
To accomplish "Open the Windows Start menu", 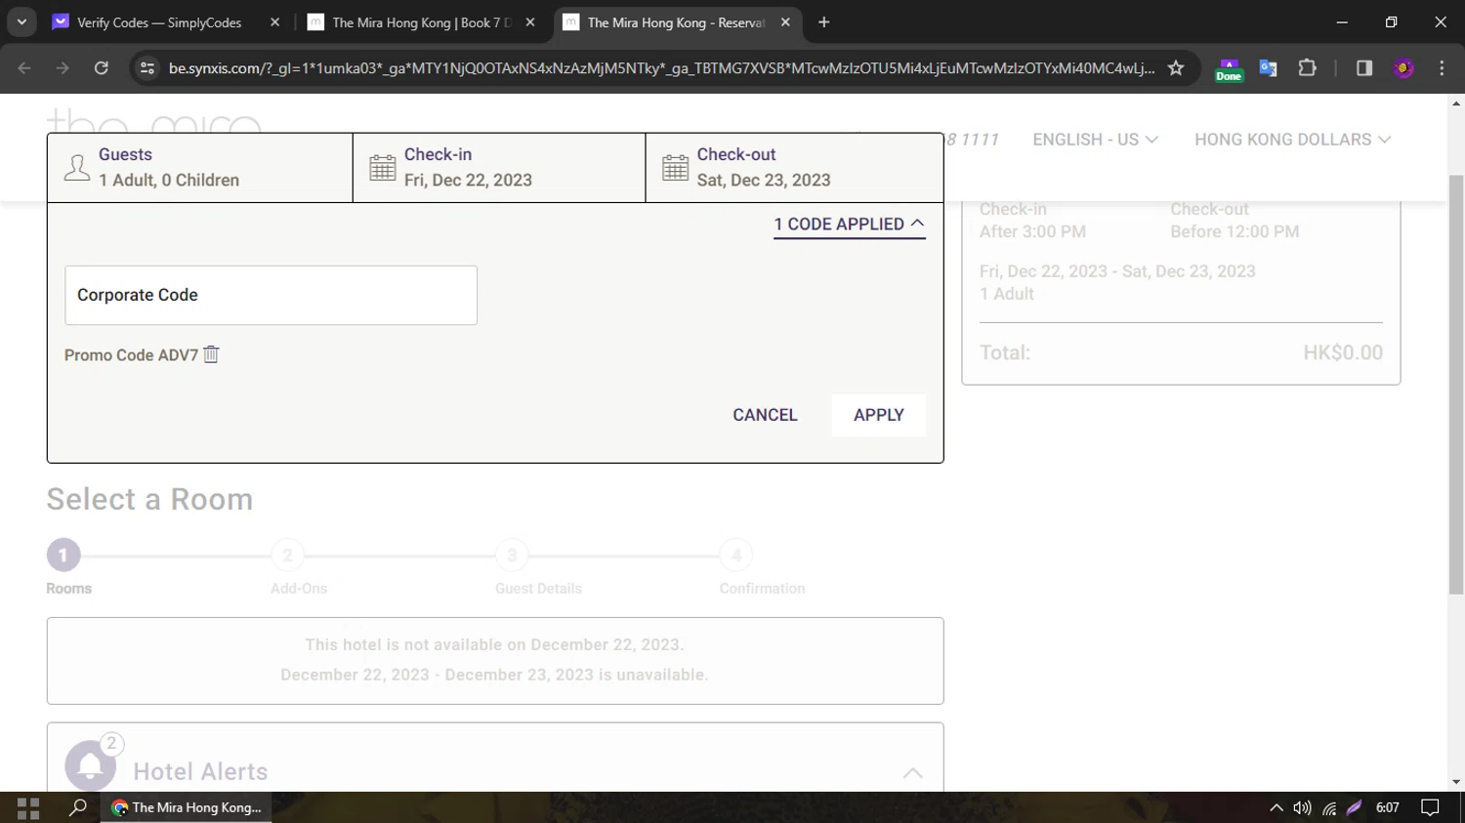I will 28,807.
